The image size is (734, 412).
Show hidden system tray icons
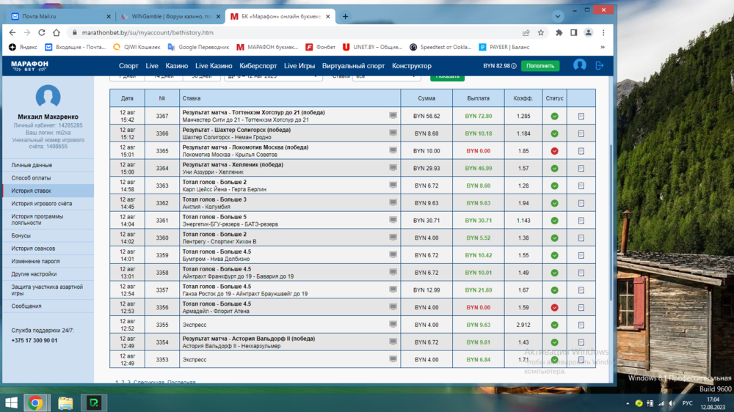(x=628, y=403)
